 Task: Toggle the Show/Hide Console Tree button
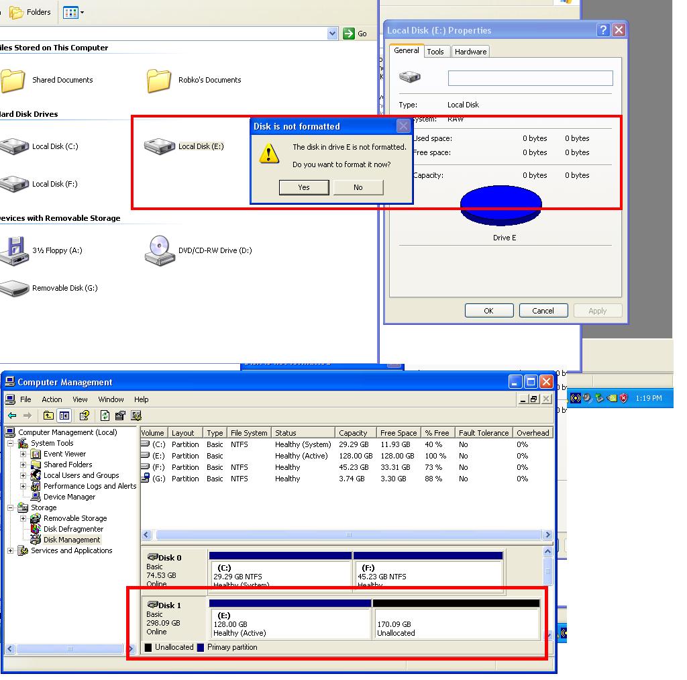pyautogui.click(x=64, y=416)
